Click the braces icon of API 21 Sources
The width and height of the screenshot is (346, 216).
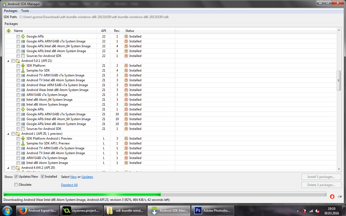[x=23, y=129]
